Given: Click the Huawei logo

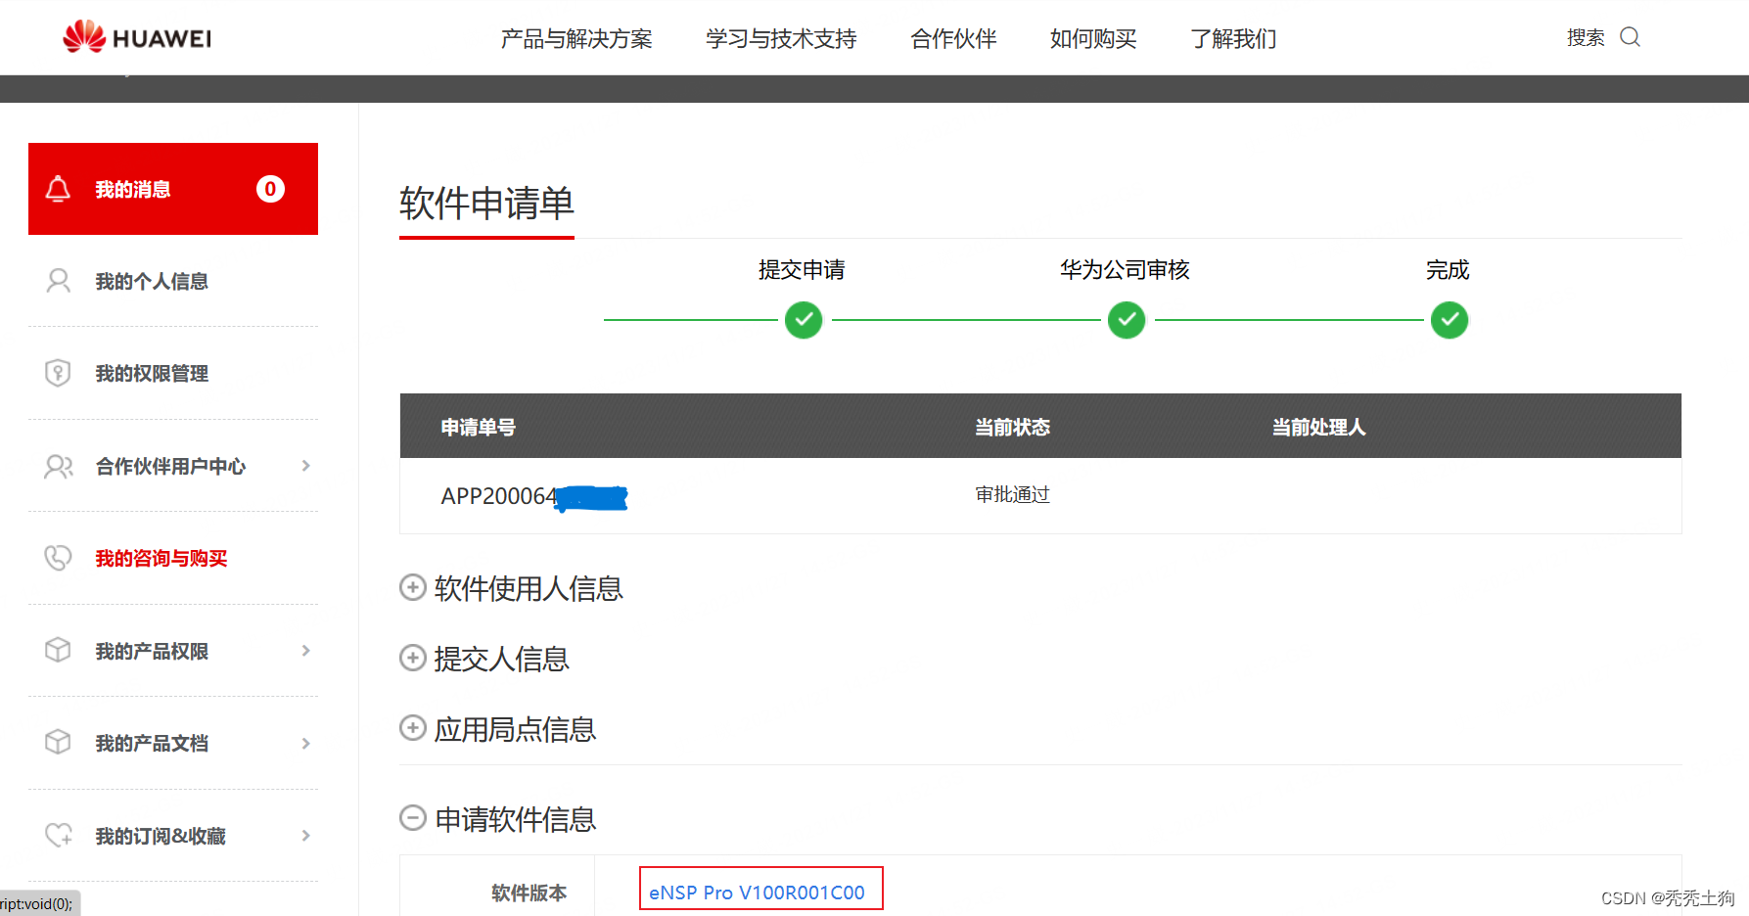Looking at the screenshot, I should pyautogui.click(x=136, y=37).
